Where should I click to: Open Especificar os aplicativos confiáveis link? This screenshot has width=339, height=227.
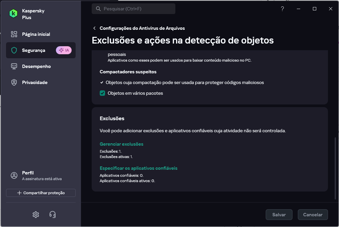tap(139, 168)
